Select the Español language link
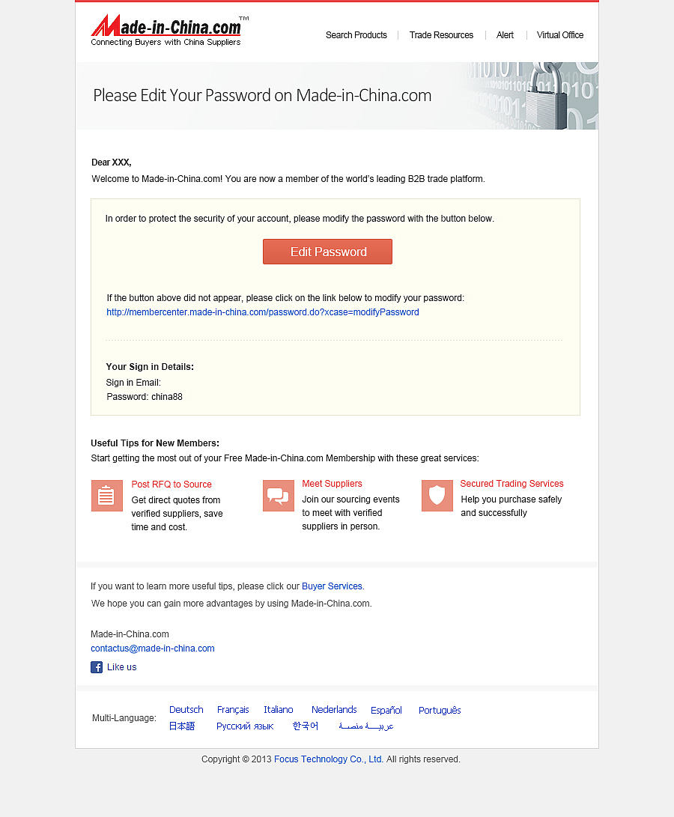This screenshot has width=674, height=817. [386, 710]
